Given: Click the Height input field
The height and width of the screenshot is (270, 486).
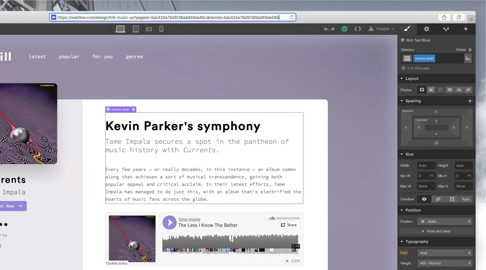Looking at the screenshot, I should 464,165.
